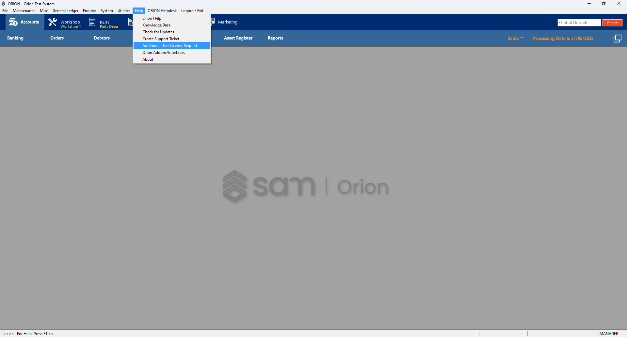Open the Debtors submenu

click(x=102, y=38)
